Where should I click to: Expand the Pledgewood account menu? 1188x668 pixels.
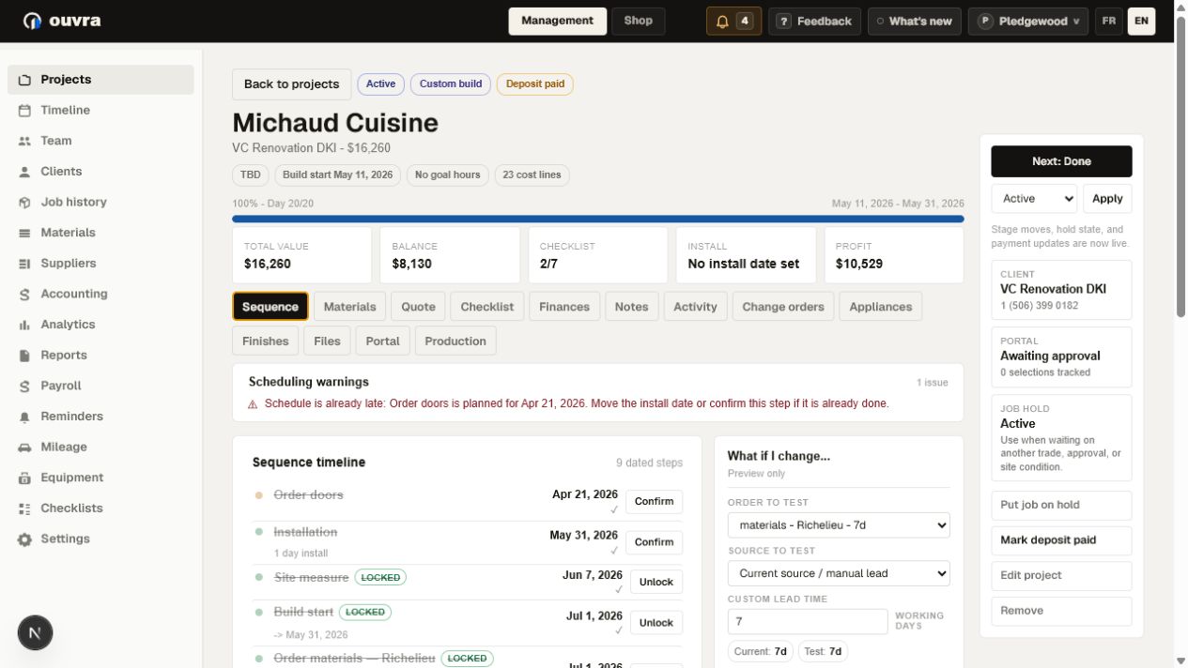tap(1029, 21)
